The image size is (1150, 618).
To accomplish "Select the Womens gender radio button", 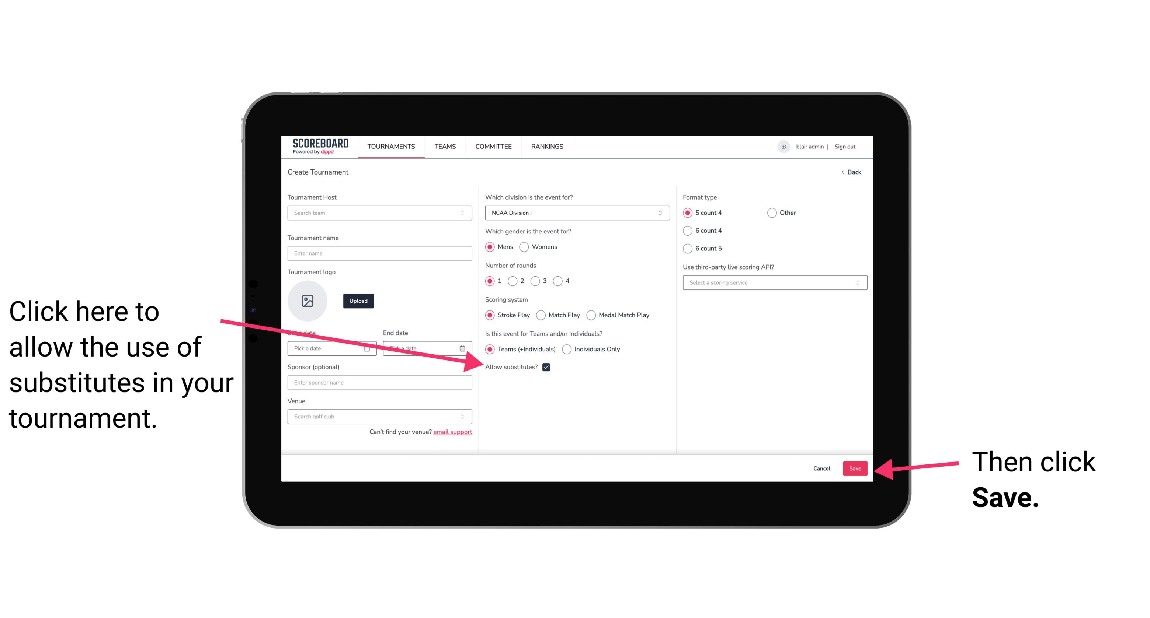I will (527, 247).
